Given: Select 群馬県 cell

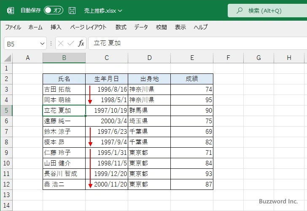Looking at the screenshot, I should [149, 111].
